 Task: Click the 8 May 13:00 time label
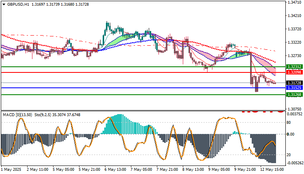click(193, 170)
